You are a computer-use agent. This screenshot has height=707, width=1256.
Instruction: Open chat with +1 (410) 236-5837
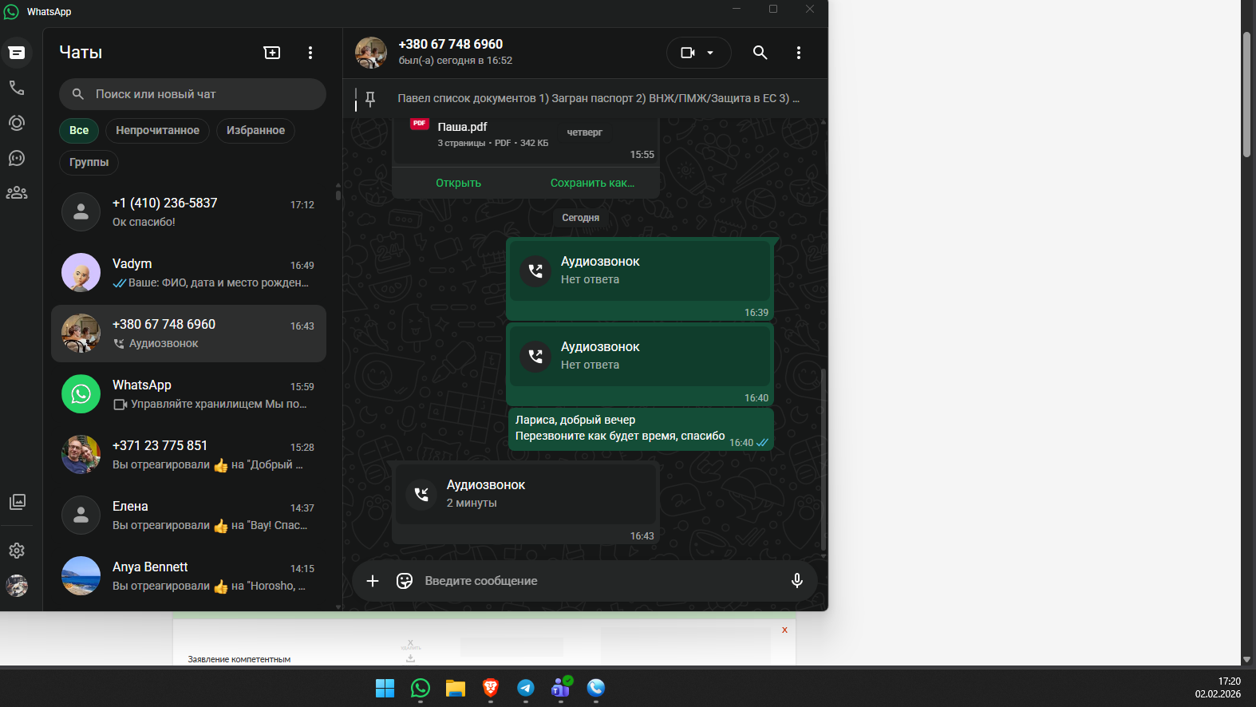coord(188,212)
